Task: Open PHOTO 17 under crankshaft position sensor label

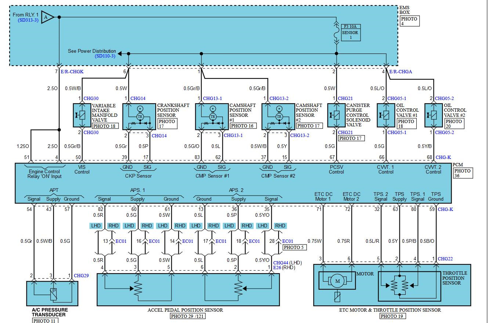Action: point(167,124)
